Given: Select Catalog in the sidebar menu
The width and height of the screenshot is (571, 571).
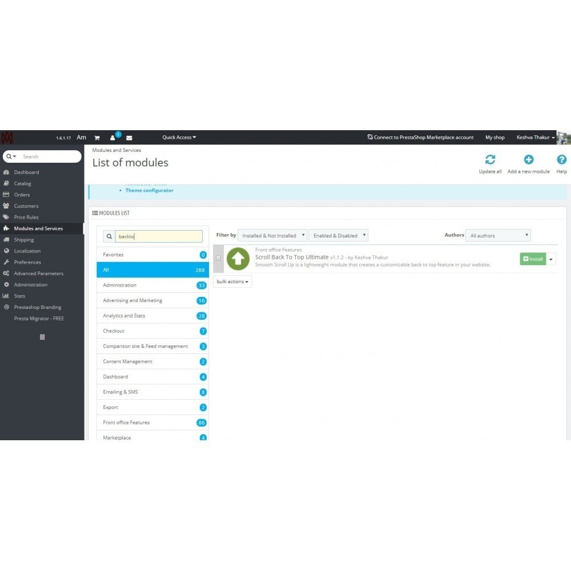Looking at the screenshot, I should click(x=23, y=183).
